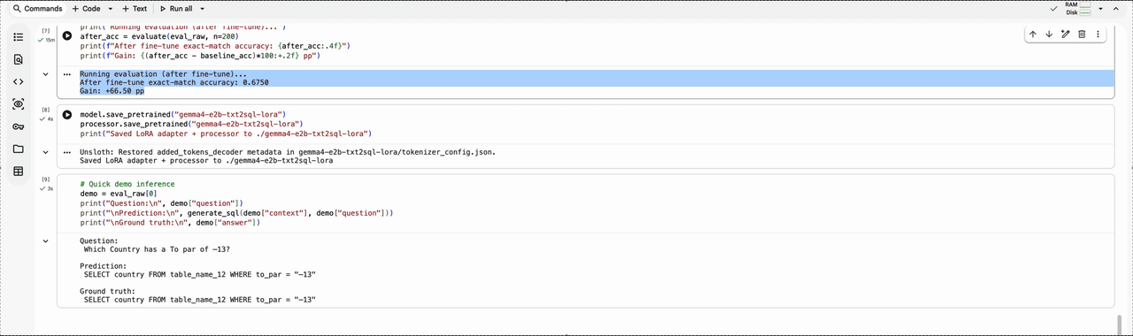This screenshot has height=336, width=1133.
Task: Open the table-icon panel at the sidebar's bottom
Action: pyautogui.click(x=18, y=172)
